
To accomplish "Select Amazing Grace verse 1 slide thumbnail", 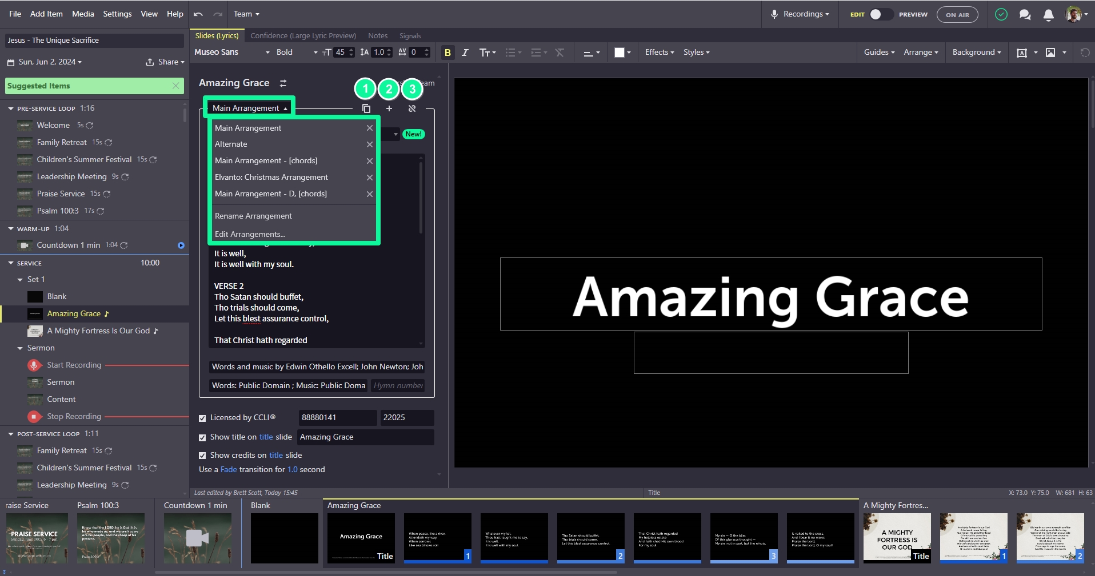I will pyautogui.click(x=437, y=538).
